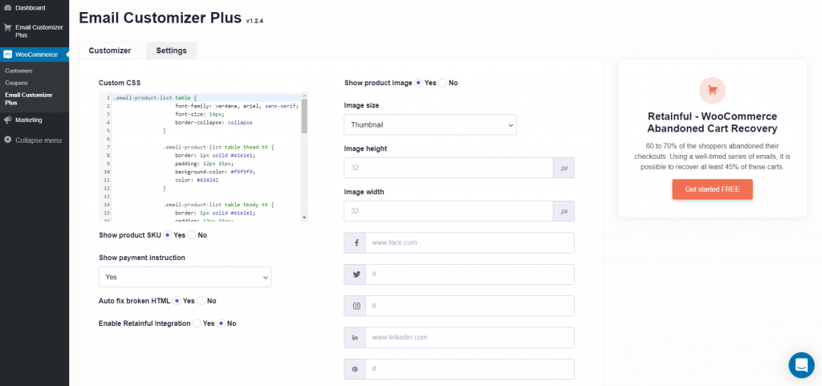Click the Instagram icon
Screen dimensions: 822x386
click(355, 306)
